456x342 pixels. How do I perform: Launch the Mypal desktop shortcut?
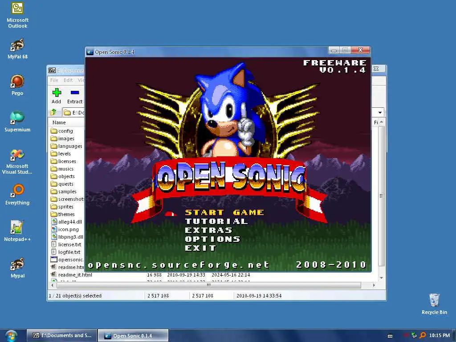(17, 268)
